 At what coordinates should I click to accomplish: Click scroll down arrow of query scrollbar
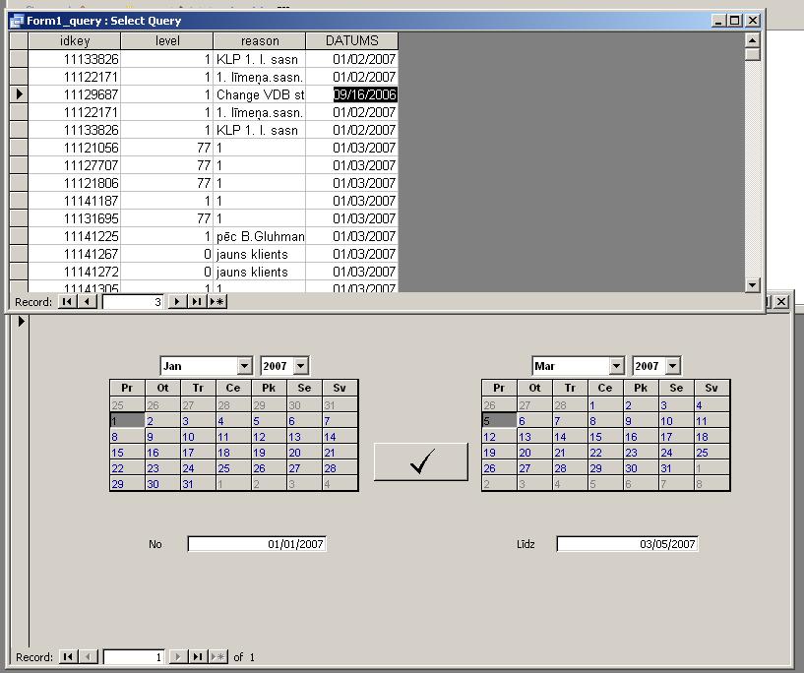[753, 285]
